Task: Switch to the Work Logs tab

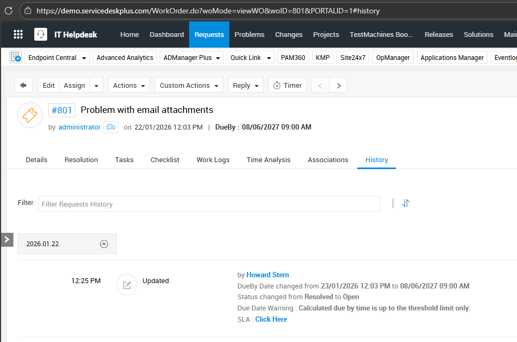Action: 213,159
